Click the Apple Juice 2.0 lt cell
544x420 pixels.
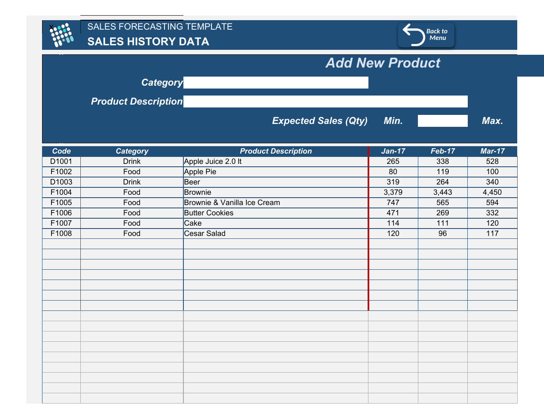276,161
